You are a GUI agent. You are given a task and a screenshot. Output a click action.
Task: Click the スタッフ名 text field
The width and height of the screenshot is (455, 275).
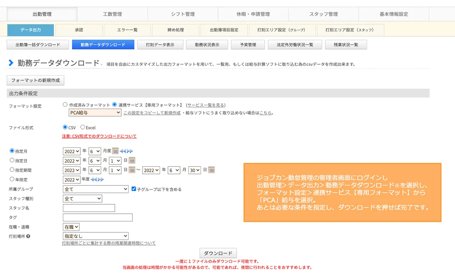[89, 208]
